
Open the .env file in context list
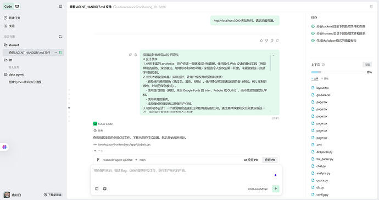pyautogui.click(x=317, y=145)
